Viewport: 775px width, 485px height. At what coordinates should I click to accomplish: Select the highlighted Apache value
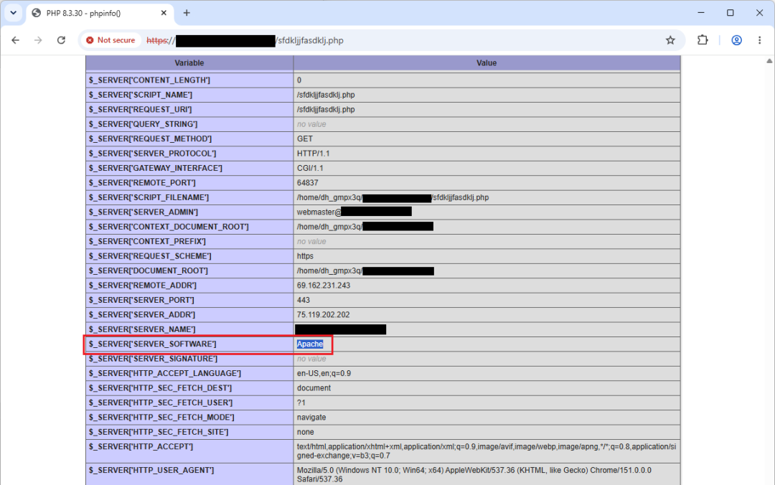[310, 344]
